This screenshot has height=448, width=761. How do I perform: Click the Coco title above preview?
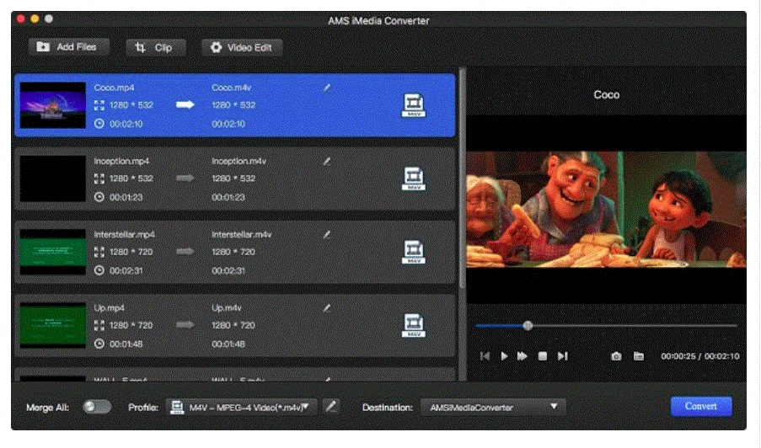tap(607, 95)
